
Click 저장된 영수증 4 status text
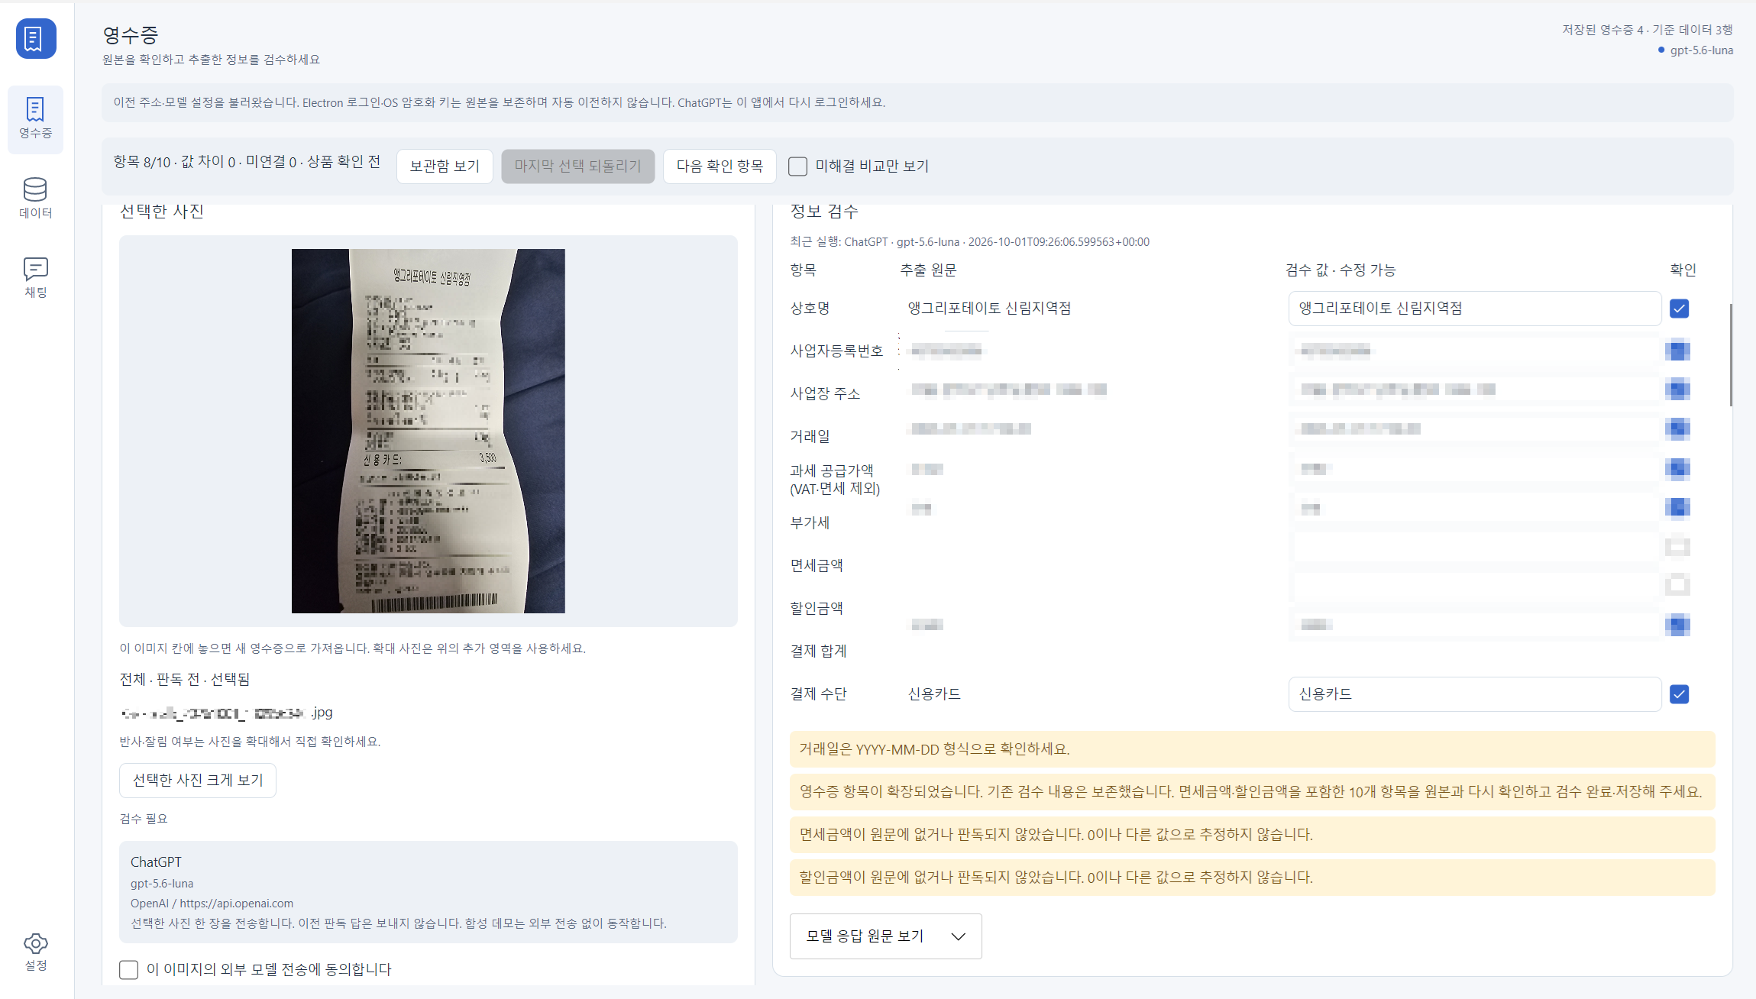pyautogui.click(x=1603, y=30)
